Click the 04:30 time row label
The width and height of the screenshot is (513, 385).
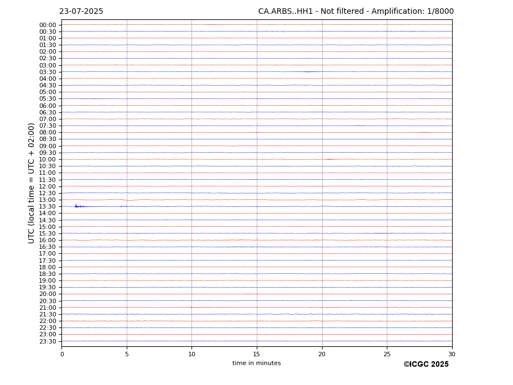pos(48,85)
